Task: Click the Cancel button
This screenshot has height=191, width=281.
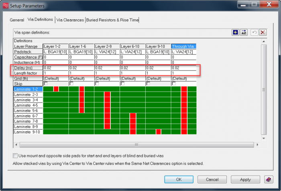Action: pos(212,179)
